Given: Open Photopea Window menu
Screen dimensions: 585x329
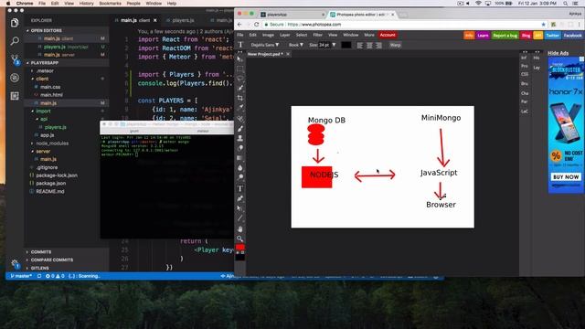Looking at the screenshot, I should pos(350,35).
